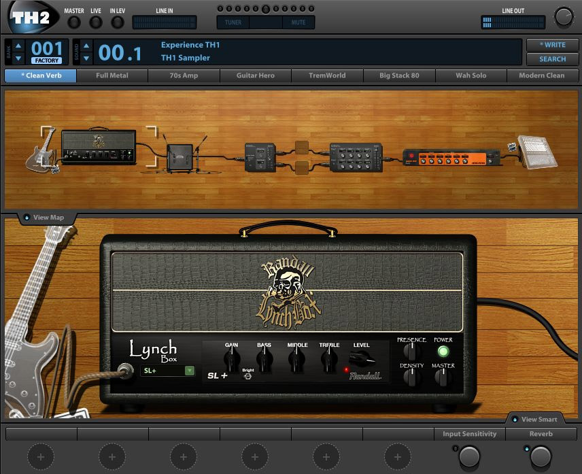
Task: Select the output monitor speaker in the chain
Action: tap(537, 152)
